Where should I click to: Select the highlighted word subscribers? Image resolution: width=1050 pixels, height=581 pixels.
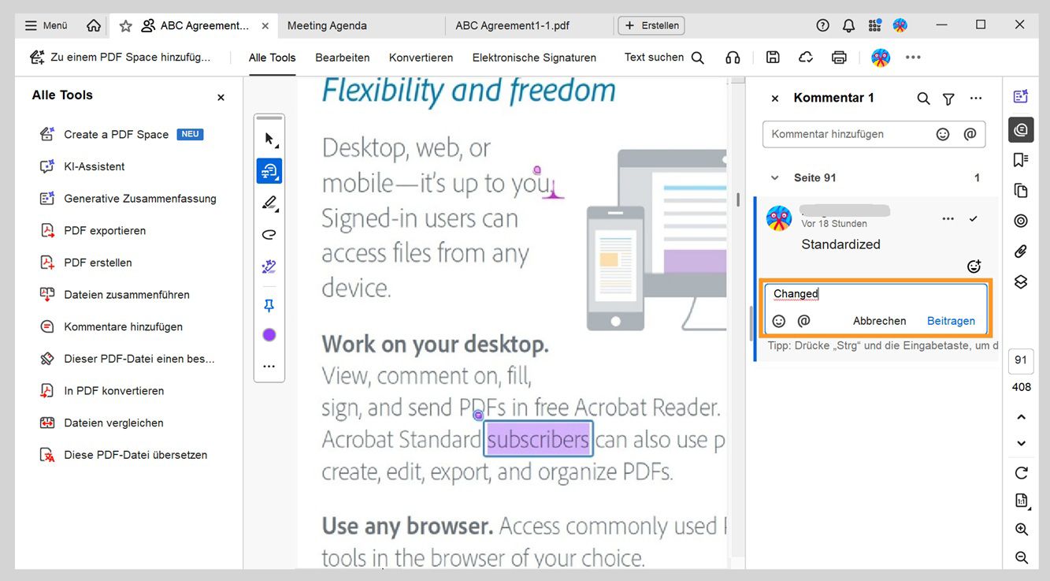click(x=538, y=439)
